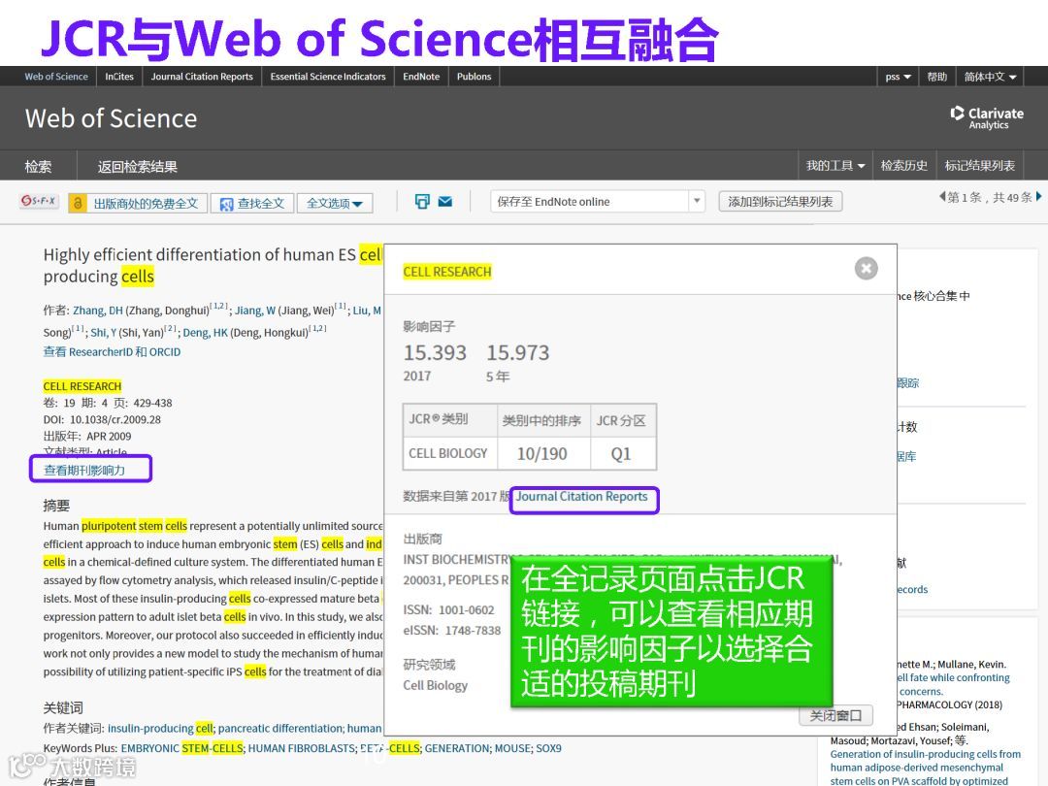Open the 帮助 help link
The image size is (1048, 786).
click(937, 77)
